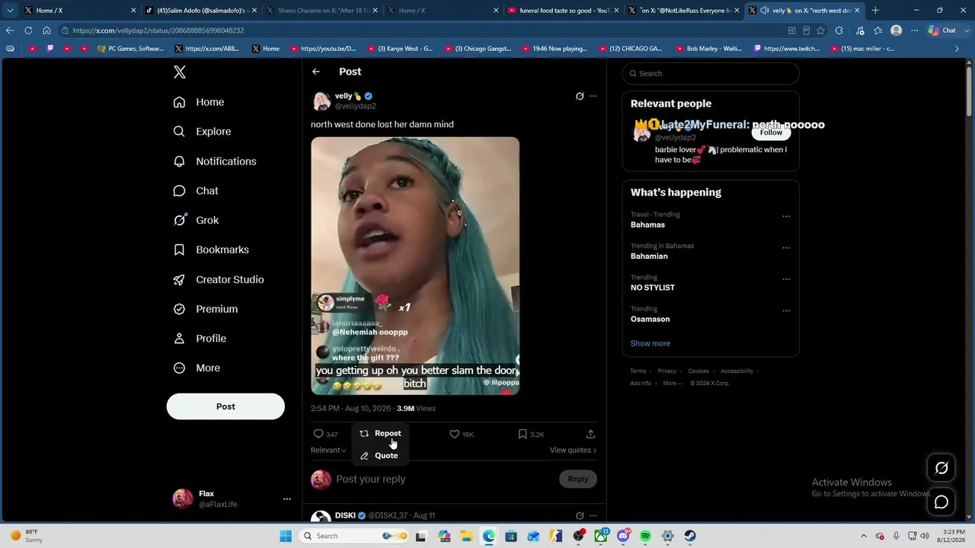Open Discord from the taskbar
Image resolution: width=975 pixels, height=548 pixels.
pos(623,536)
